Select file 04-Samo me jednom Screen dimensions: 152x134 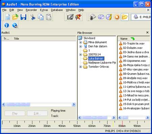[x=136, y=56]
